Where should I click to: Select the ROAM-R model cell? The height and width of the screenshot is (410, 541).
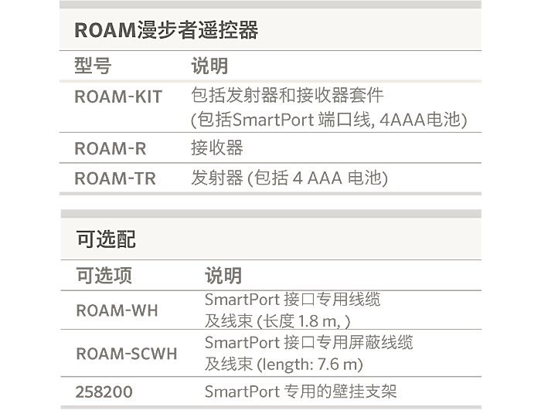pos(110,148)
